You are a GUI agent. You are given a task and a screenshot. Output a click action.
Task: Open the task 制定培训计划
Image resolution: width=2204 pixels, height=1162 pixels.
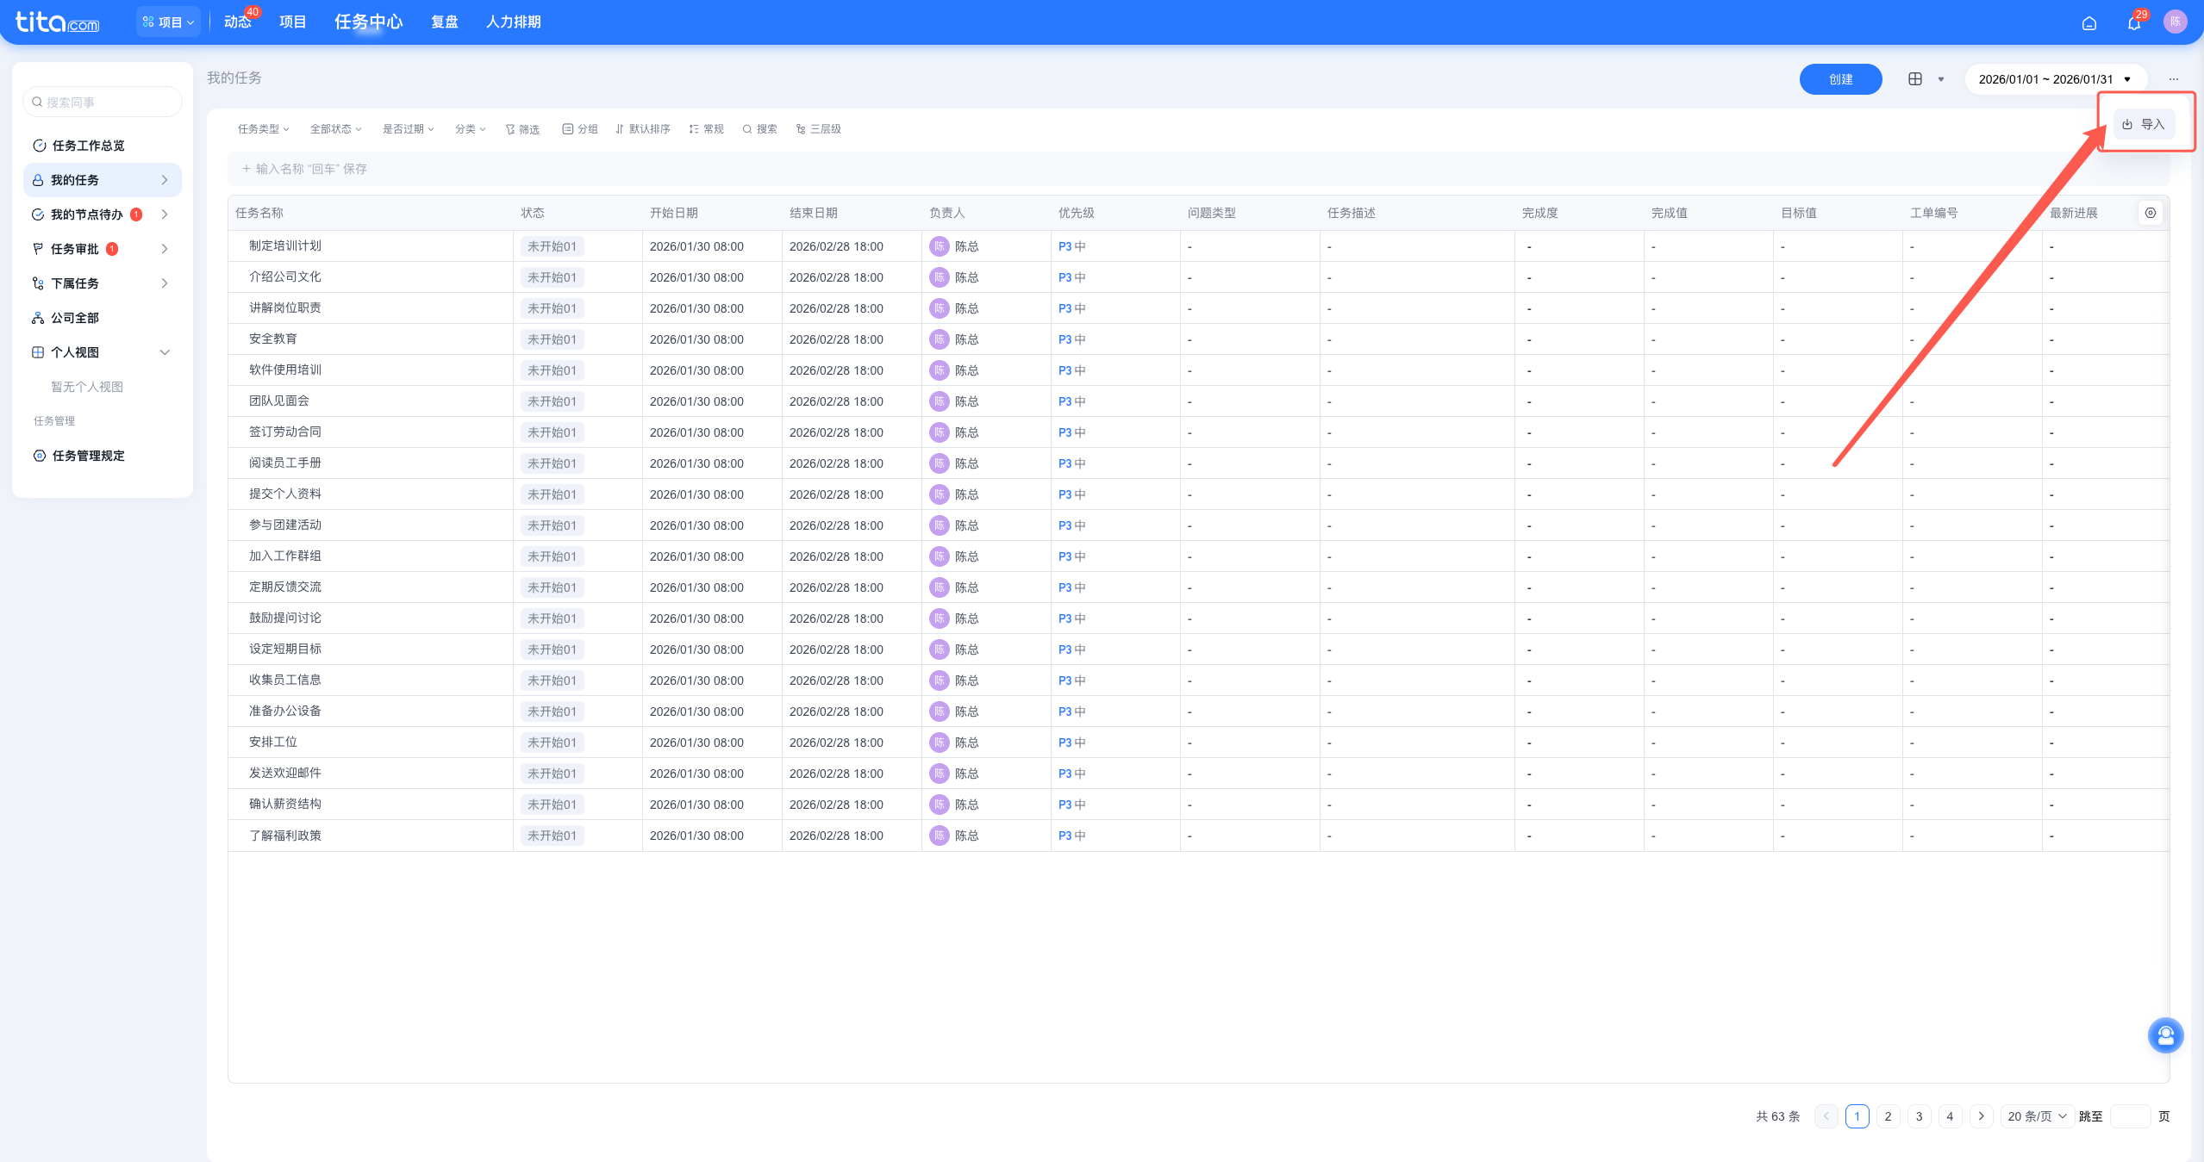click(285, 246)
